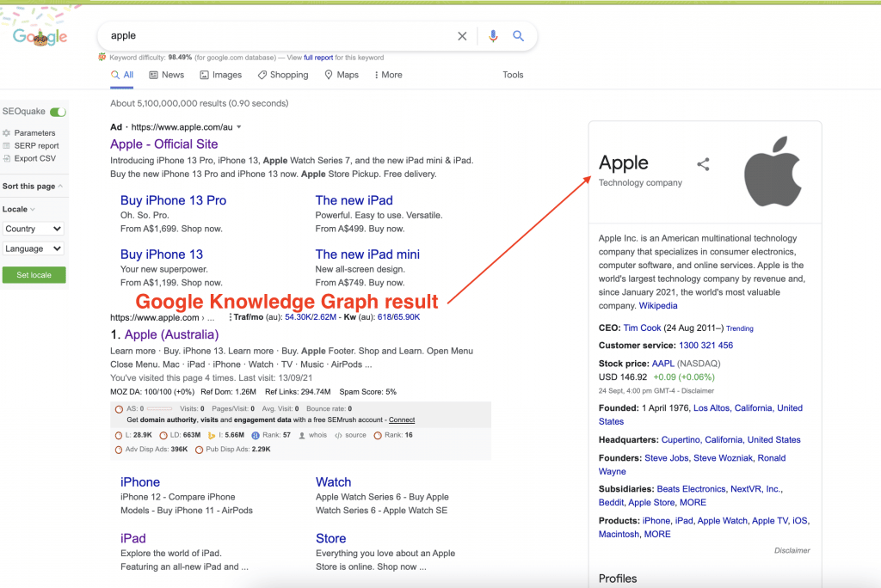Open the Language dropdown
The image size is (881, 588).
pyautogui.click(x=33, y=248)
